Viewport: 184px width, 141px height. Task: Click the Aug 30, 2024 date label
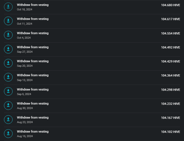click(25, 108)
